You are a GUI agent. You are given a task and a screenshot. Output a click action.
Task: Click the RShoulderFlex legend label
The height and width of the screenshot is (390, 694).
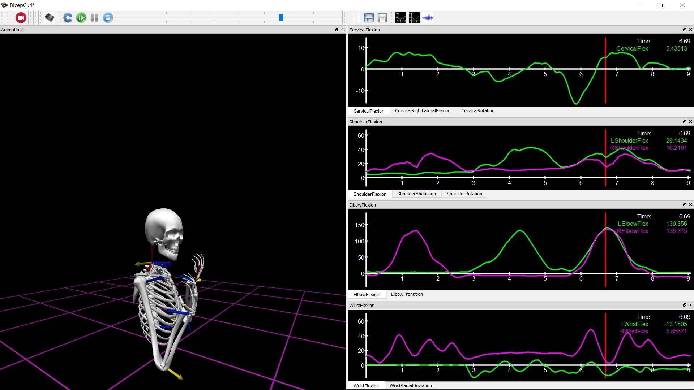click(629, 148)
